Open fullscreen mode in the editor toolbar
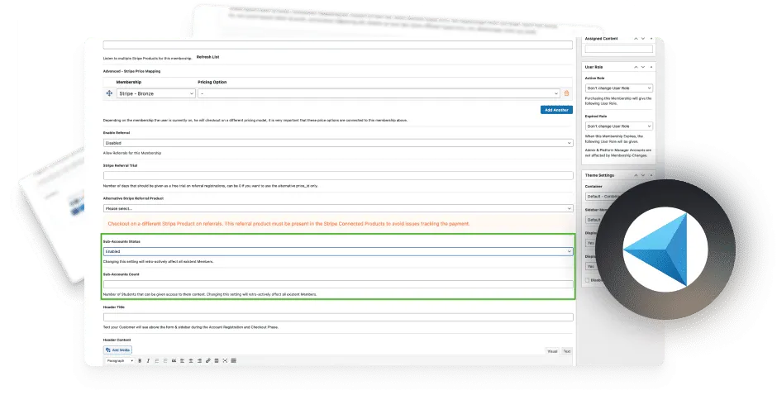The width and height of the screenshot is (777, 395). [225, 361]
